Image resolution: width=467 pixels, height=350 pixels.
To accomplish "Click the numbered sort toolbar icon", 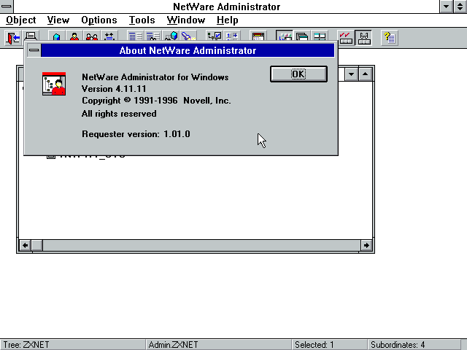I will coord(232,36).
